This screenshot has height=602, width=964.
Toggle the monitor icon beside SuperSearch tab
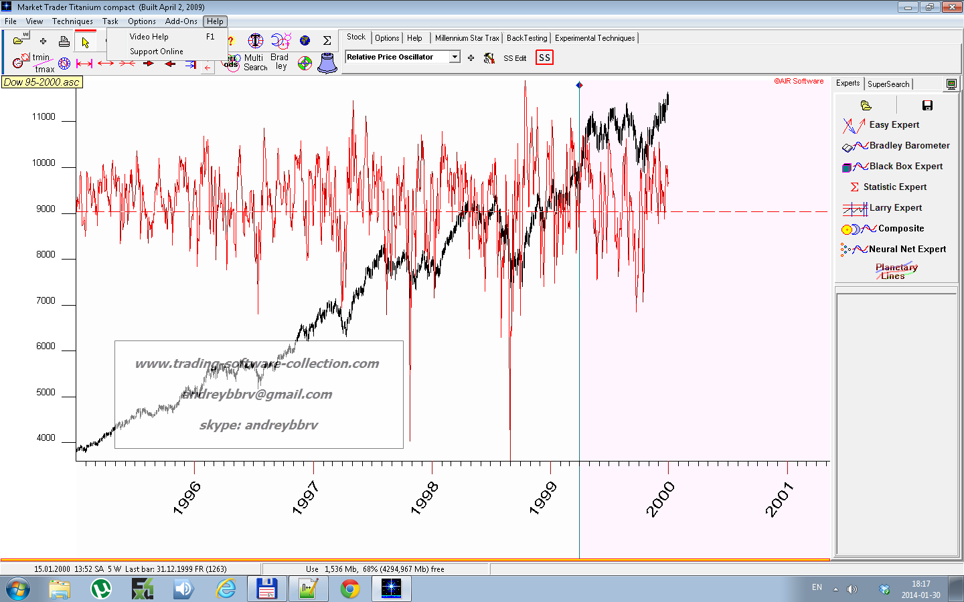click(x=951, y=84)
